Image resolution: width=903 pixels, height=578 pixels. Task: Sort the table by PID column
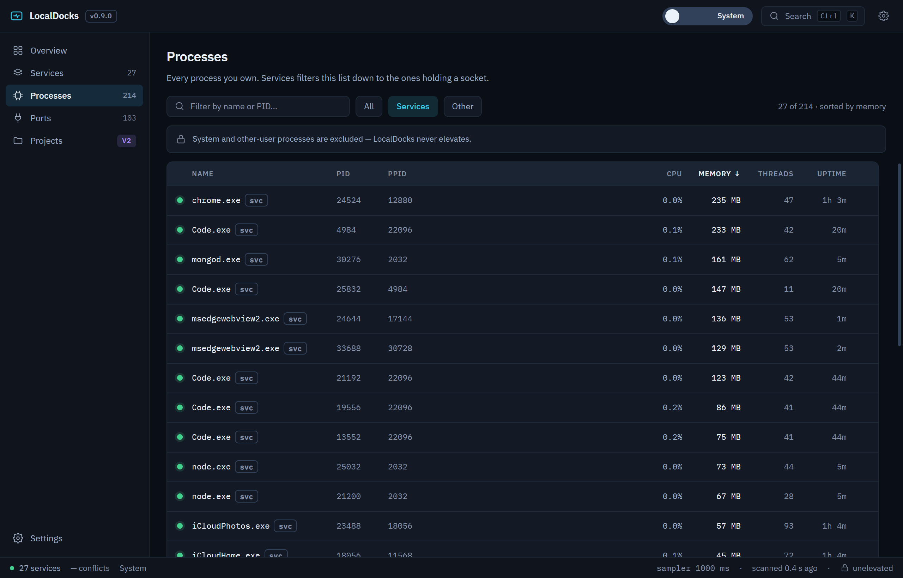coord(343,174)
